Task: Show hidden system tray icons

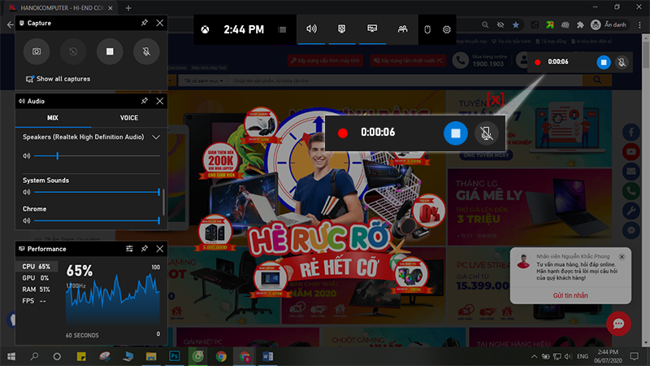Action: click(x=534, y=356)
